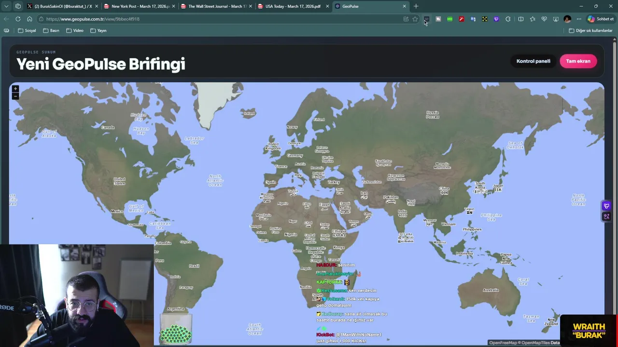Expand the Basın bookmarks folder
The height and width of the screenshot is (347, 618).
click(51, 30)
